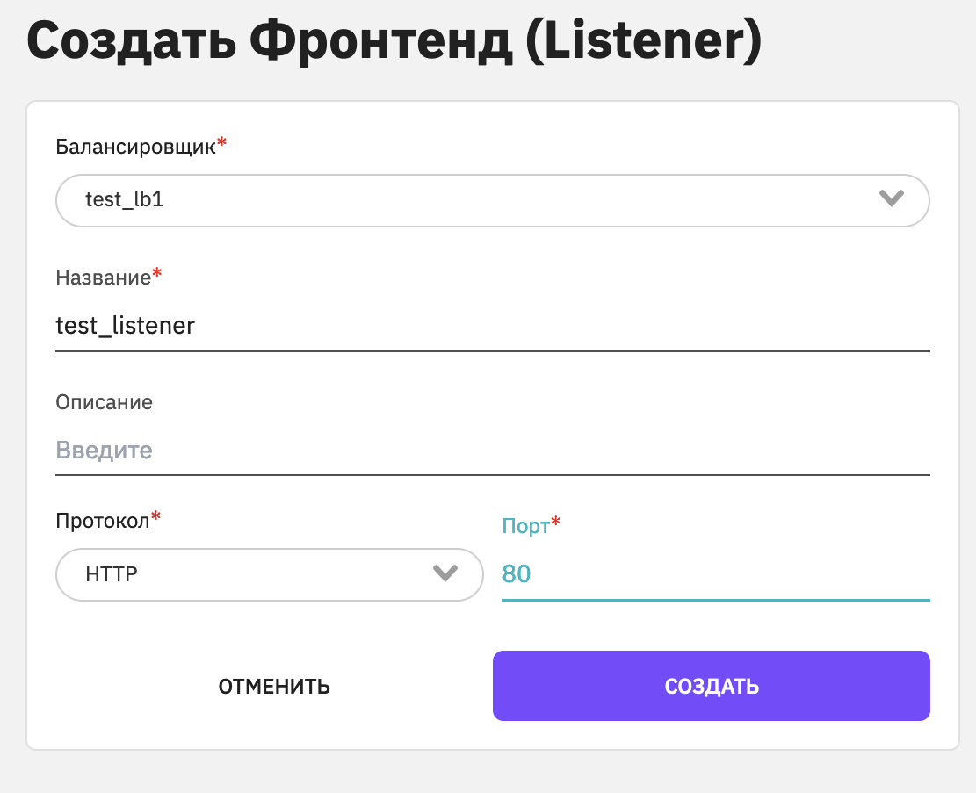Open the Протокол HTTP dropdown
The image size is (976, 793).
pyautogui.click(x=270, y=574)
